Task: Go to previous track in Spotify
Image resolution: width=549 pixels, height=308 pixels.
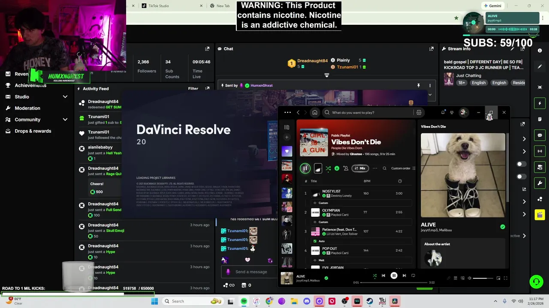Action: click(383, 275)
